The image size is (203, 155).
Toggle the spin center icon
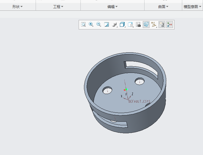point(169,24)
